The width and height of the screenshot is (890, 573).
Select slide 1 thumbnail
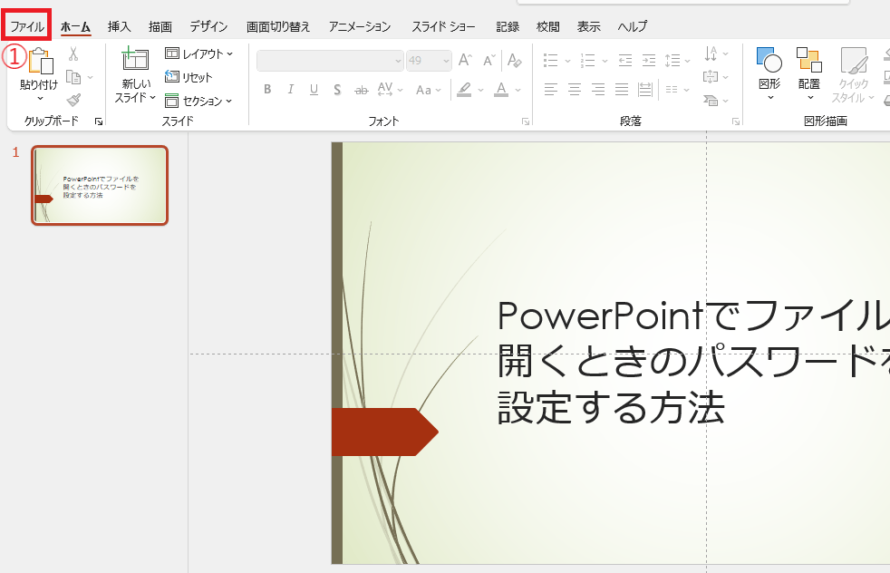pyautogui.click(x=100, y=186)
